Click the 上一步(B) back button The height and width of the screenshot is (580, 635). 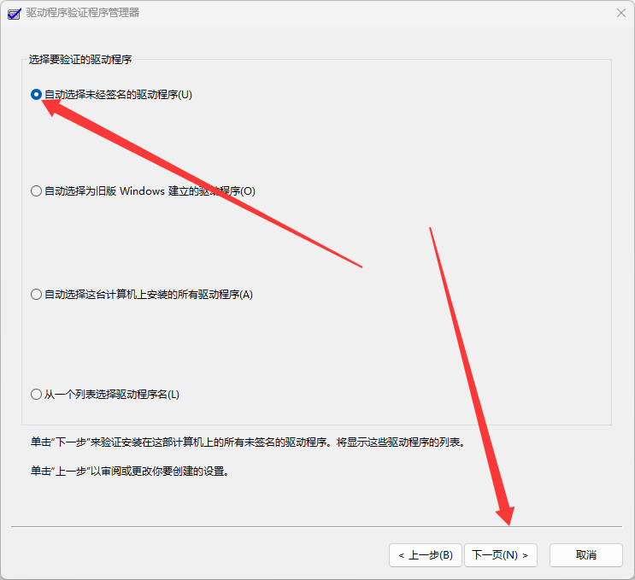click(426, 555)
